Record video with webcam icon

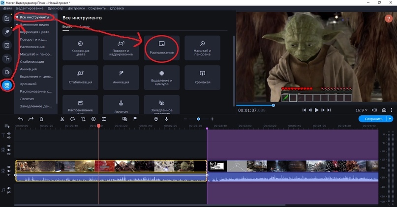pos(156,119)
